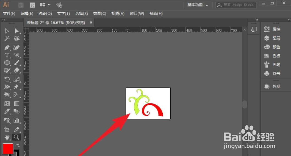Activate the Slice tool
The width and height of the screenshot is (291, 156).
[16, 129]
